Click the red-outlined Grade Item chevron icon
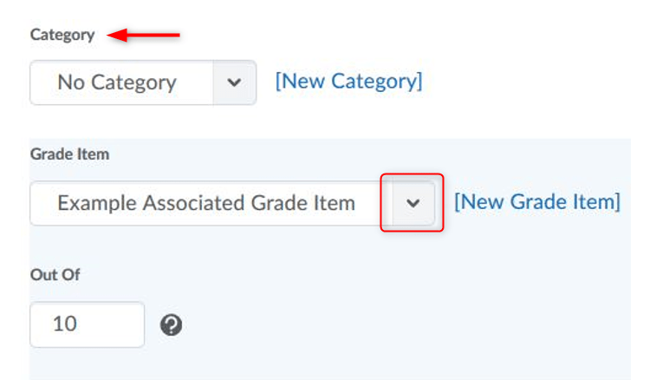This screenshot has height=380, width=656. click(412, 203)
